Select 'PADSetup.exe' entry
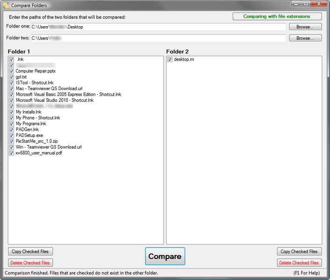This screenshot has height=280, width=330. point(29,135)
